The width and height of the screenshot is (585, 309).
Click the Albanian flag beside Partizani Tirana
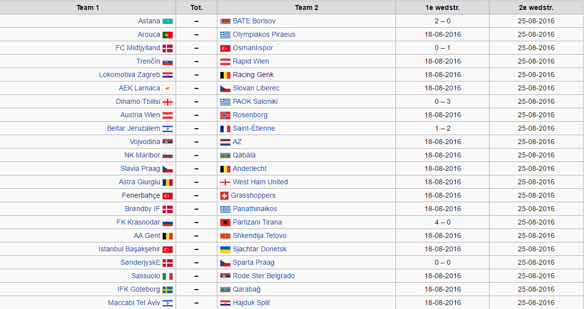225,223
